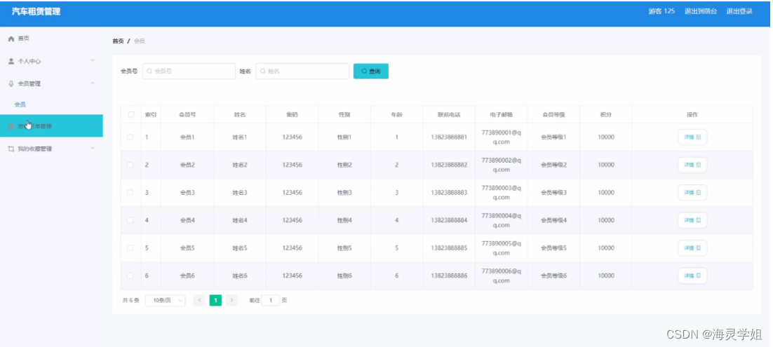Screen dimensions: 773x347
Task: Collapse the 会员管理 sidebar chevron
Action: (x=92, y=83)
